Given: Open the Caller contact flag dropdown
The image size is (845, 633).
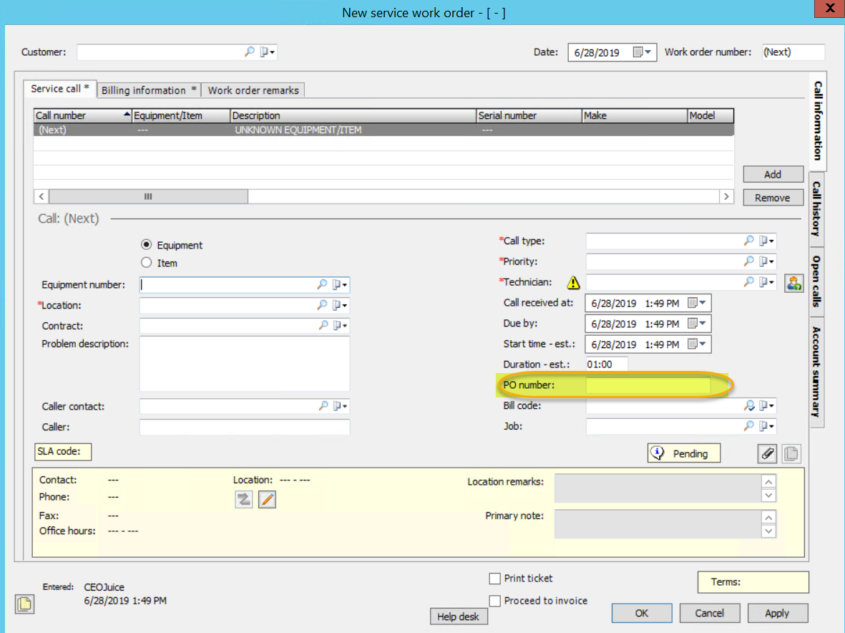Looking at the screenshot, I should (340, 406).
